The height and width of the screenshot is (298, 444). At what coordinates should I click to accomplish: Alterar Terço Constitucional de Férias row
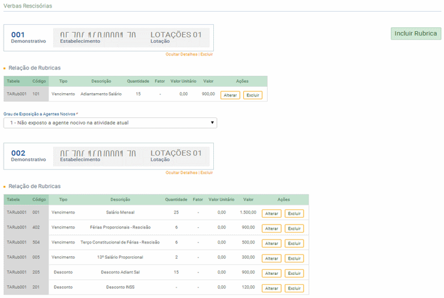tap(272, 244)
